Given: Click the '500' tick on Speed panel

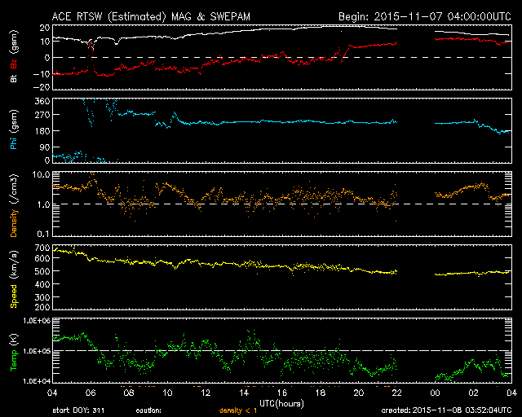Looking at the screenshot, I should coord(42,271).
